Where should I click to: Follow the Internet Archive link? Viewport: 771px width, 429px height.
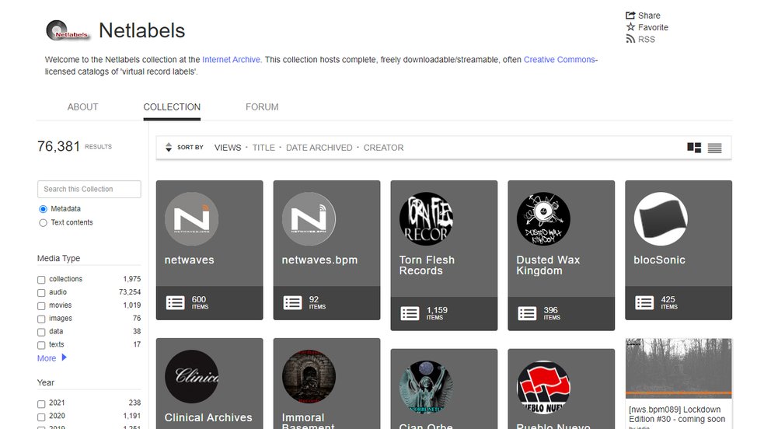click(231, 60)
